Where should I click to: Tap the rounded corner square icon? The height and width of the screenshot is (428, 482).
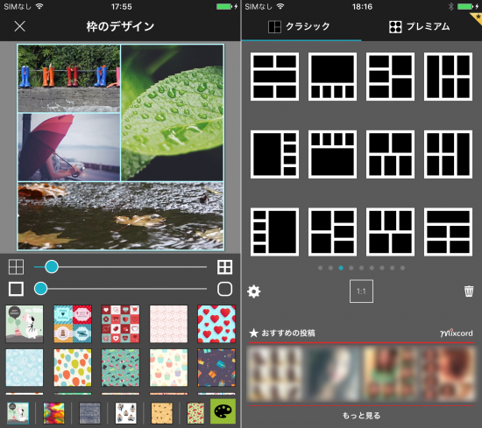click(x=224, y=289)
